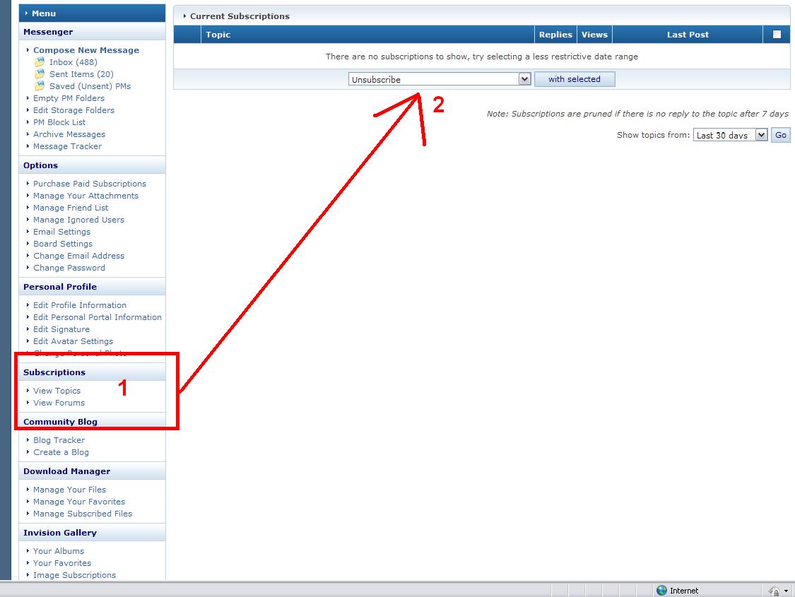Open Message Tracker

67,146
